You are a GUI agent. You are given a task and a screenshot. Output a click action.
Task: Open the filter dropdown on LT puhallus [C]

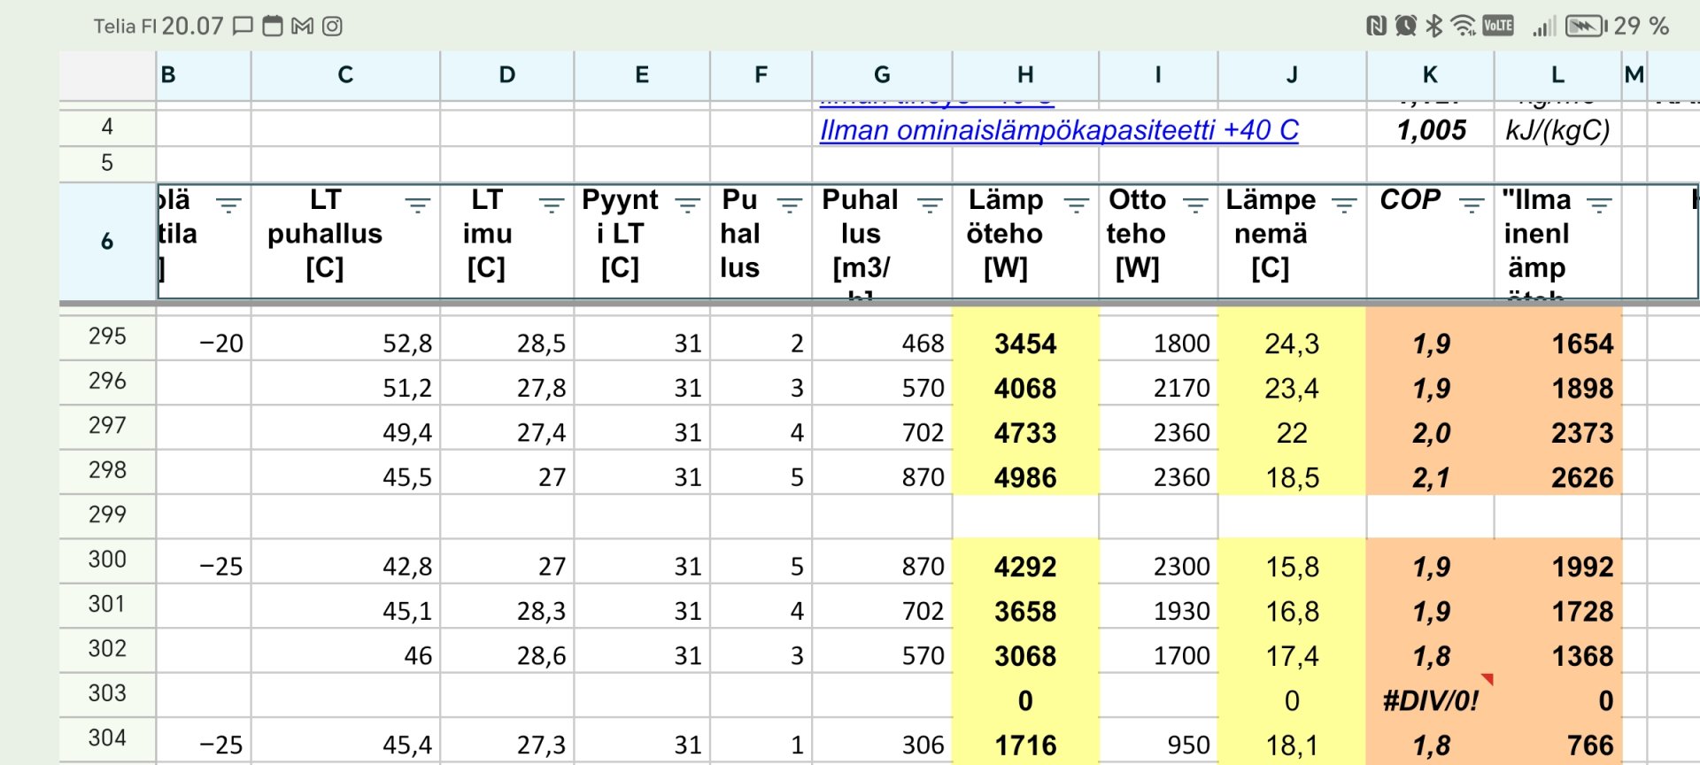click(417, 205)
